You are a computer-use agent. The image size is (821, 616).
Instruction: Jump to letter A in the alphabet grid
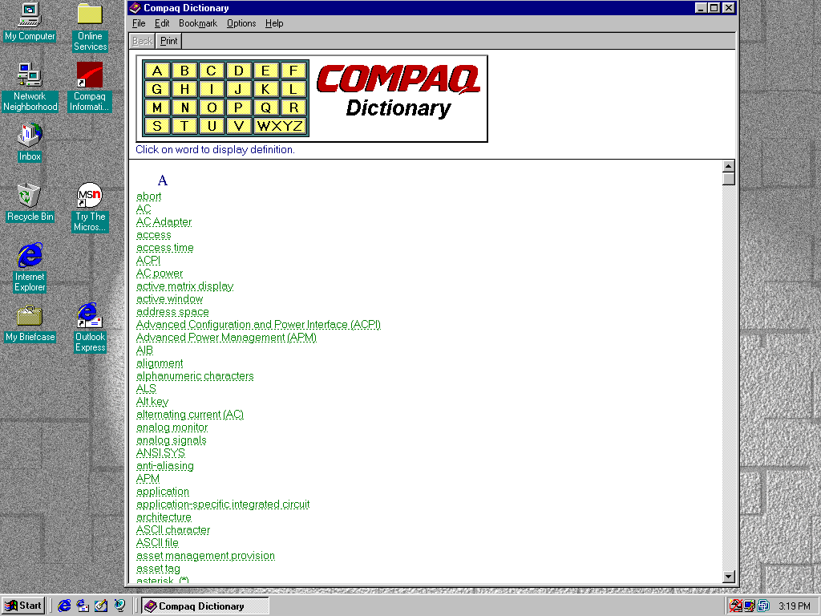pos(156,71)
